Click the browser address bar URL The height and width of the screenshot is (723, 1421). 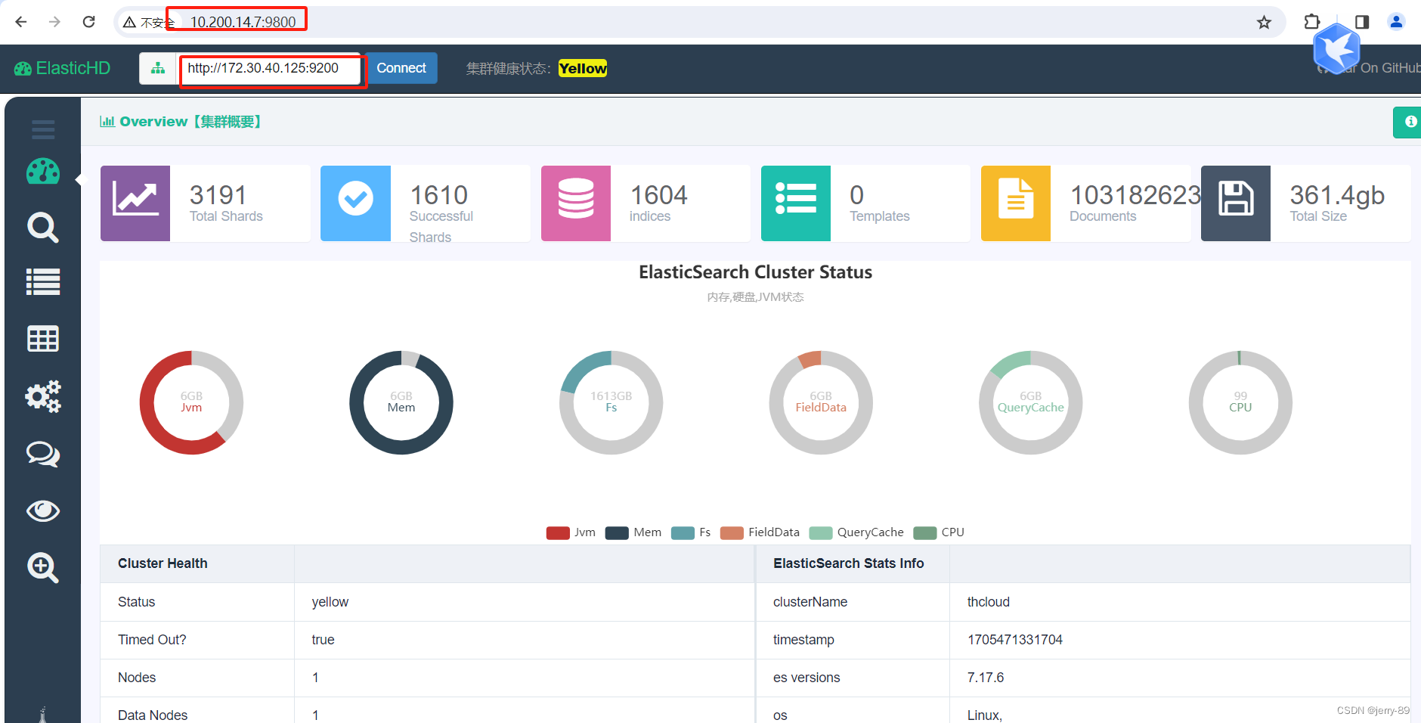[243, 22]
